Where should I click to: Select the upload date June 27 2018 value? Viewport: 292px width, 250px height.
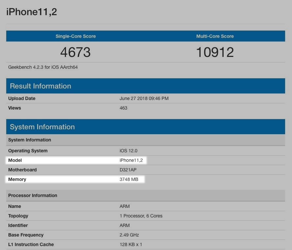pos(144,98)
